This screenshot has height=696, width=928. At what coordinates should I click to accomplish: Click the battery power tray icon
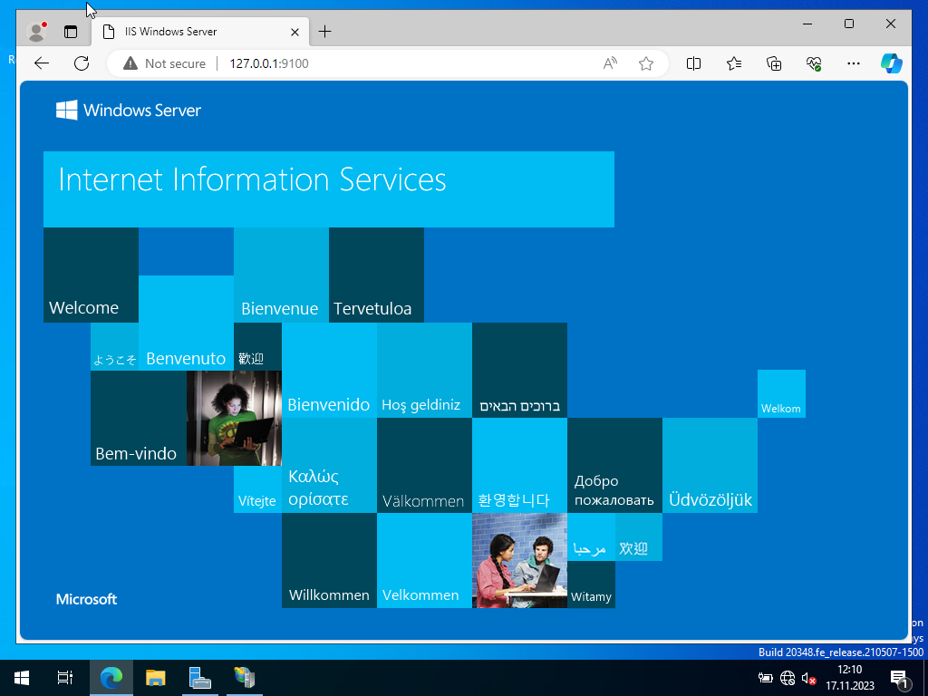coord(765,678)
